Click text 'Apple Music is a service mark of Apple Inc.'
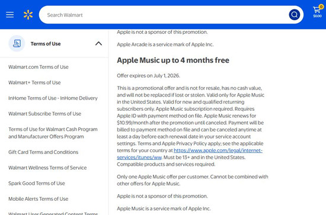The width and height of the screenshot is (326, 215). (x=164, y=208)
